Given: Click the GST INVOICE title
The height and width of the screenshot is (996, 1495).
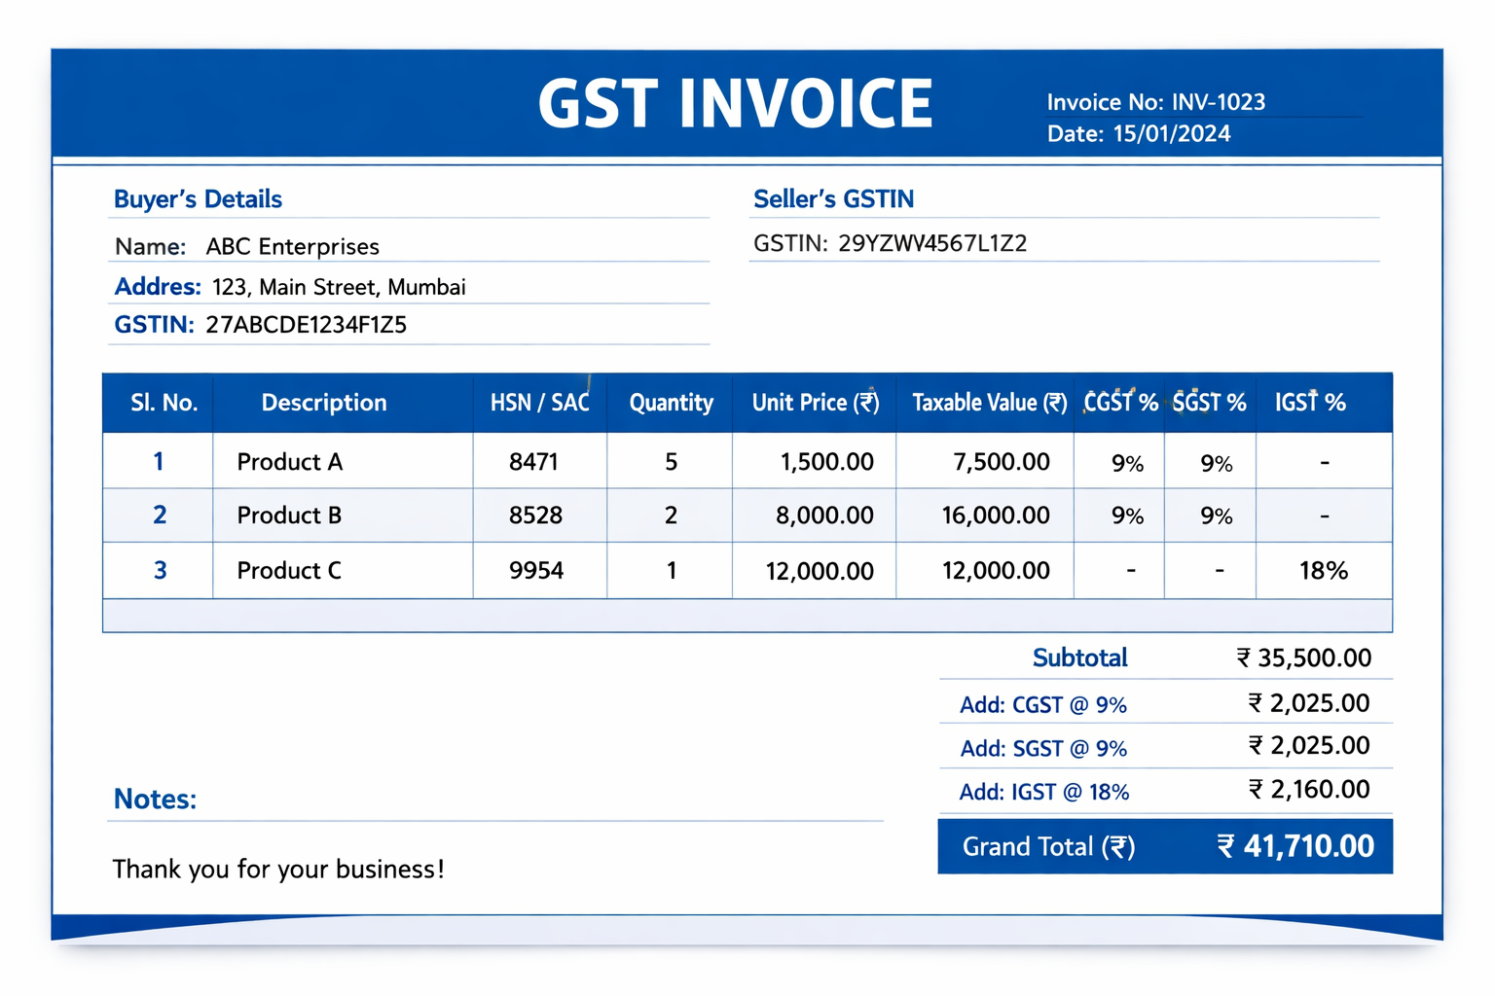Looking at the screenshot, I should tap(735, 102).
